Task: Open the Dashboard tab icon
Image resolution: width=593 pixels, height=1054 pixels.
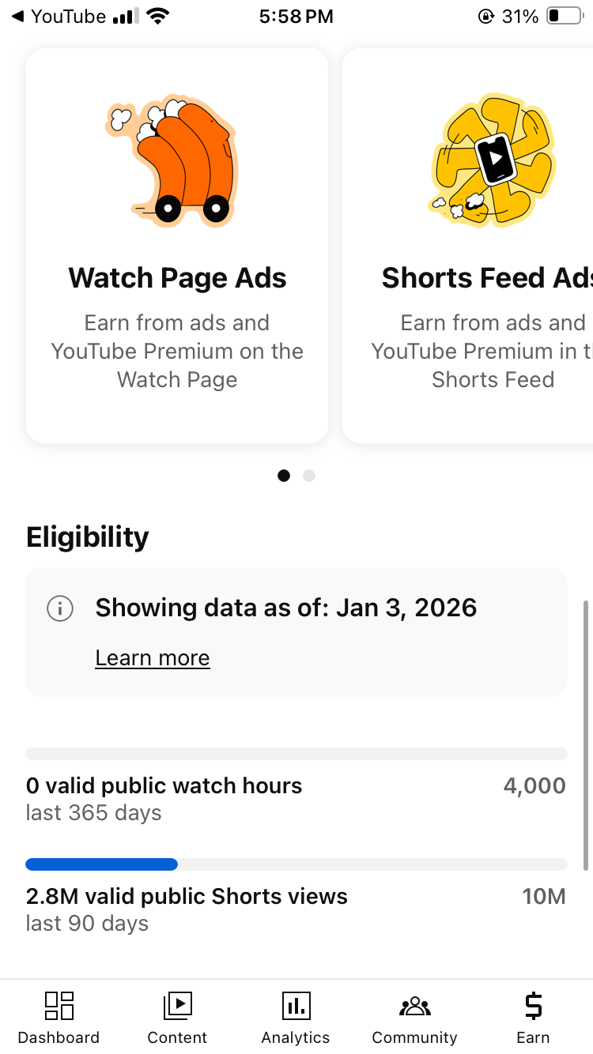Action: coord(59,1006)
